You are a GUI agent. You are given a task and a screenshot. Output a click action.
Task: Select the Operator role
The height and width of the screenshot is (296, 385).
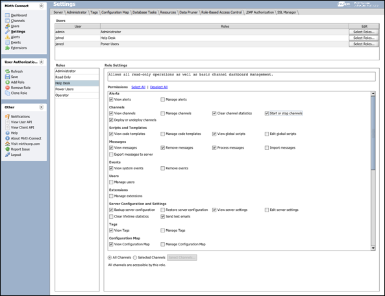click(77, 95)
